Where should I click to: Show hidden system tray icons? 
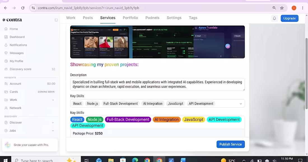(244, 160)
